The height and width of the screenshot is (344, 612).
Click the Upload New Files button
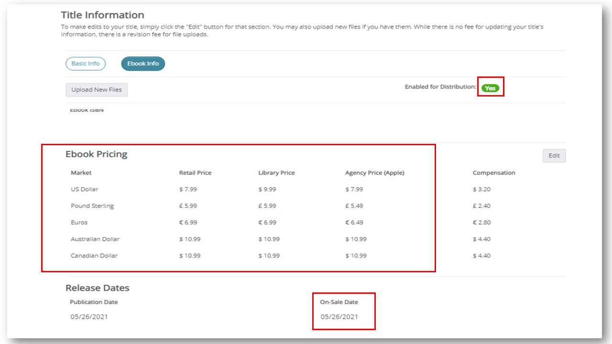[x=97, y=90]
